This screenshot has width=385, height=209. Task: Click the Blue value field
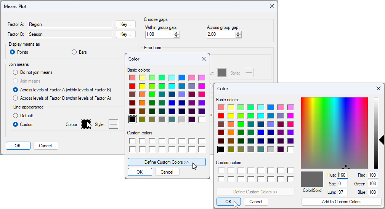(373, 192)
